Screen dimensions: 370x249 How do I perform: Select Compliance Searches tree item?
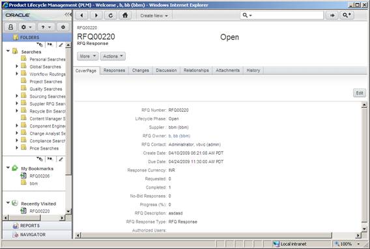point(48,141)
